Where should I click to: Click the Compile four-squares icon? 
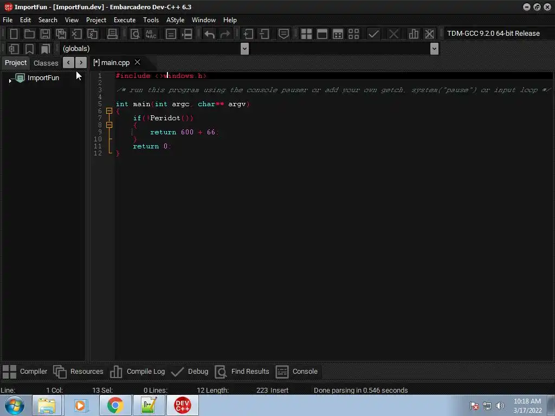306,34
